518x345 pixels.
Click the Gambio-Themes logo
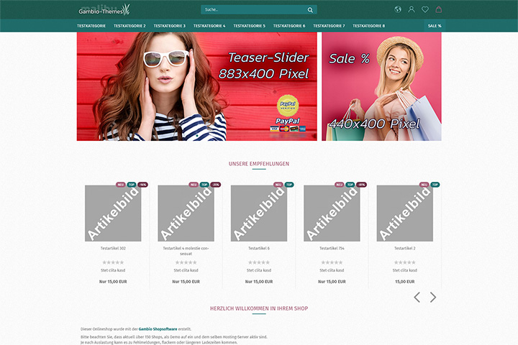coord(104,10)
